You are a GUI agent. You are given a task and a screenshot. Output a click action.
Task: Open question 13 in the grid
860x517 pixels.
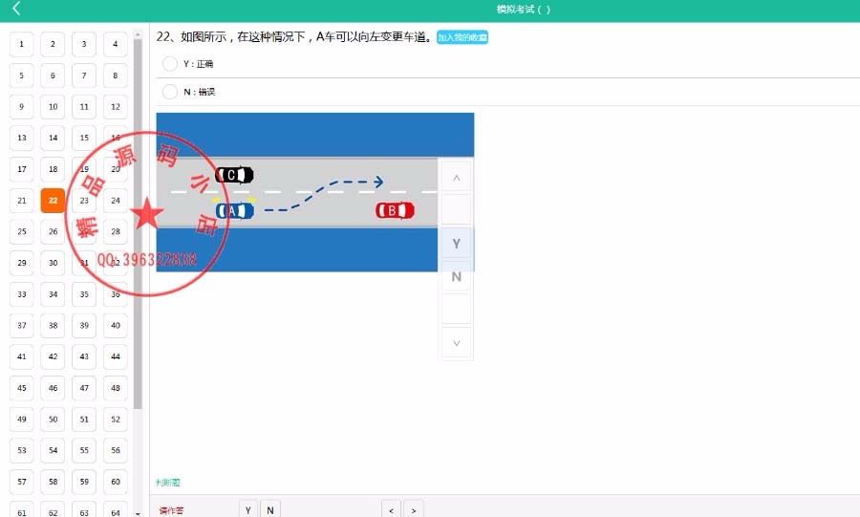click(21, 138)
